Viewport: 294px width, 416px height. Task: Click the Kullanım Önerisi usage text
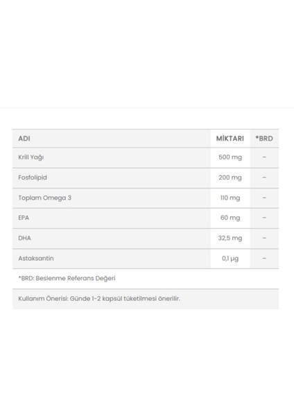(x=99, y=299)
